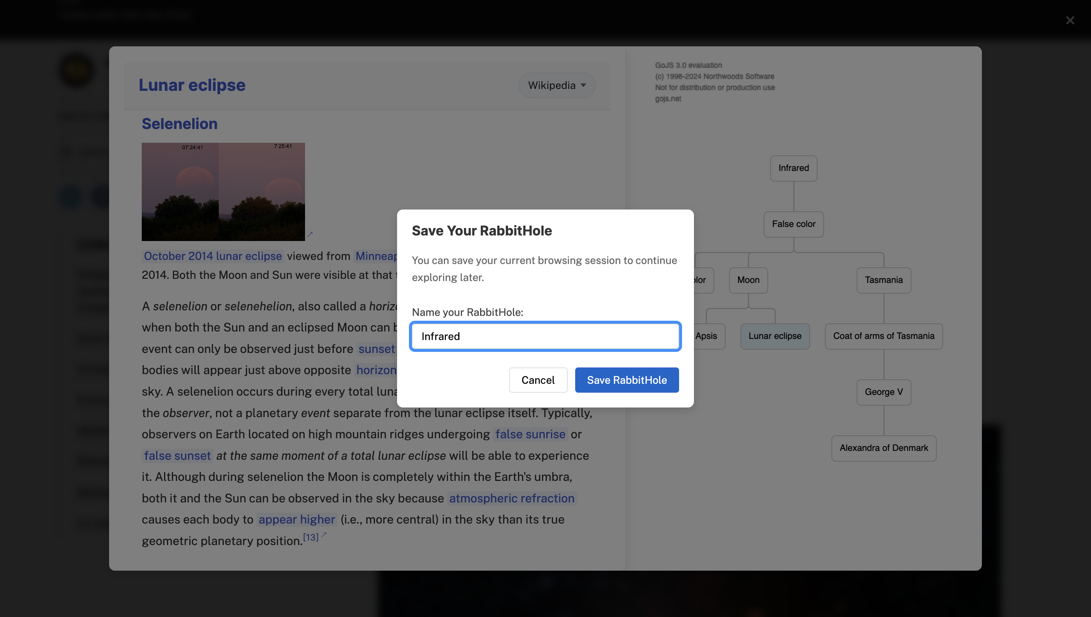
Task: Close the overlay with X icon
Action: click(1069, 20)
